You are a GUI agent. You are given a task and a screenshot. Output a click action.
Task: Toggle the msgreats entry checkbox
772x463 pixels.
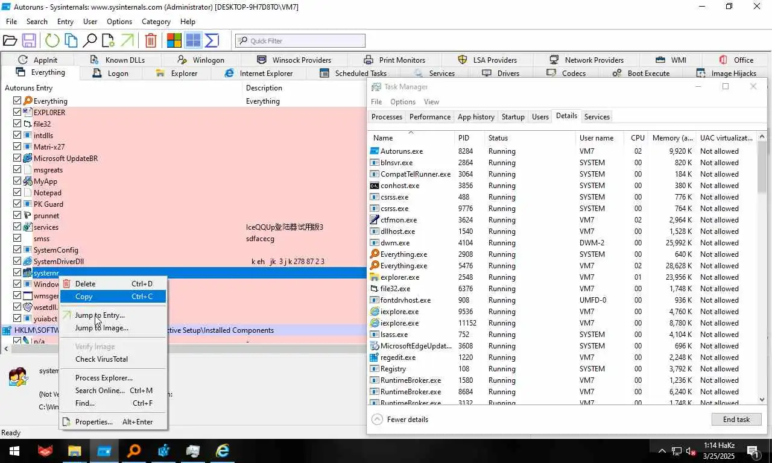[x=17, y=169]
